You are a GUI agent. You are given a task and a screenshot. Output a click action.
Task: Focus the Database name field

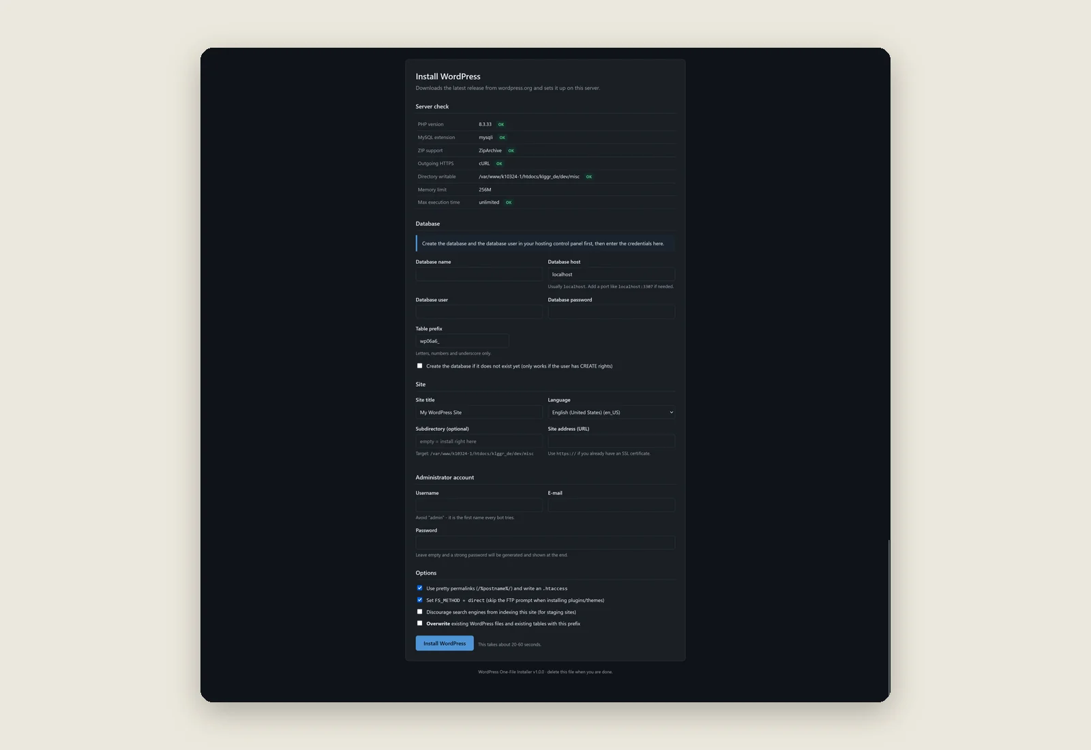tap(479, 274)
